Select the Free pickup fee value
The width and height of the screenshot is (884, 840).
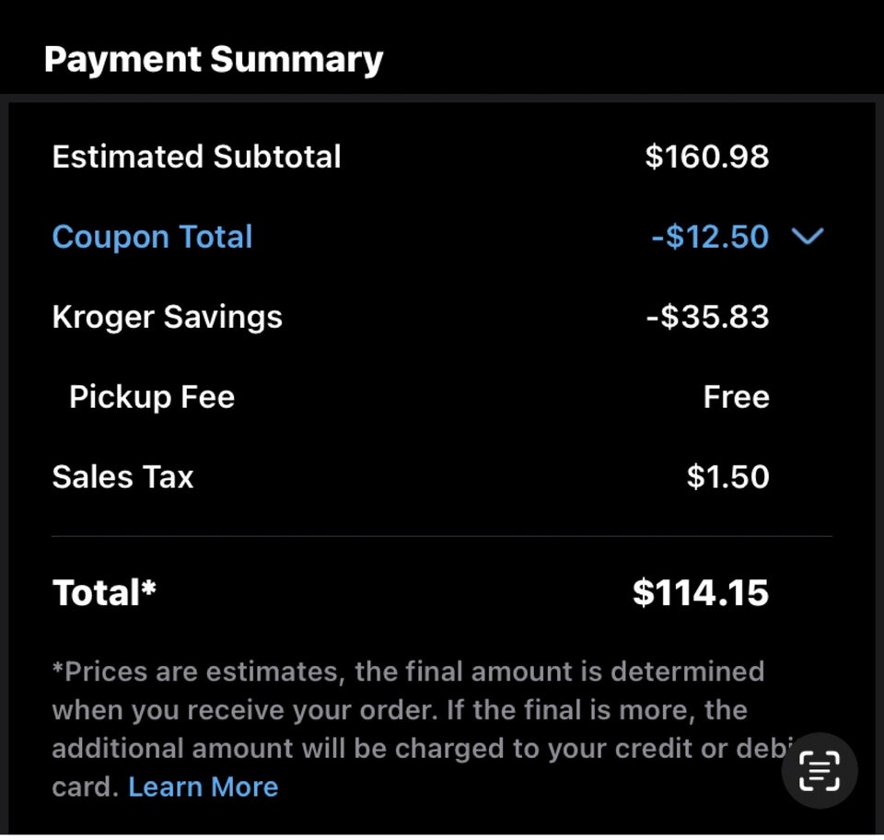point(736,397)
